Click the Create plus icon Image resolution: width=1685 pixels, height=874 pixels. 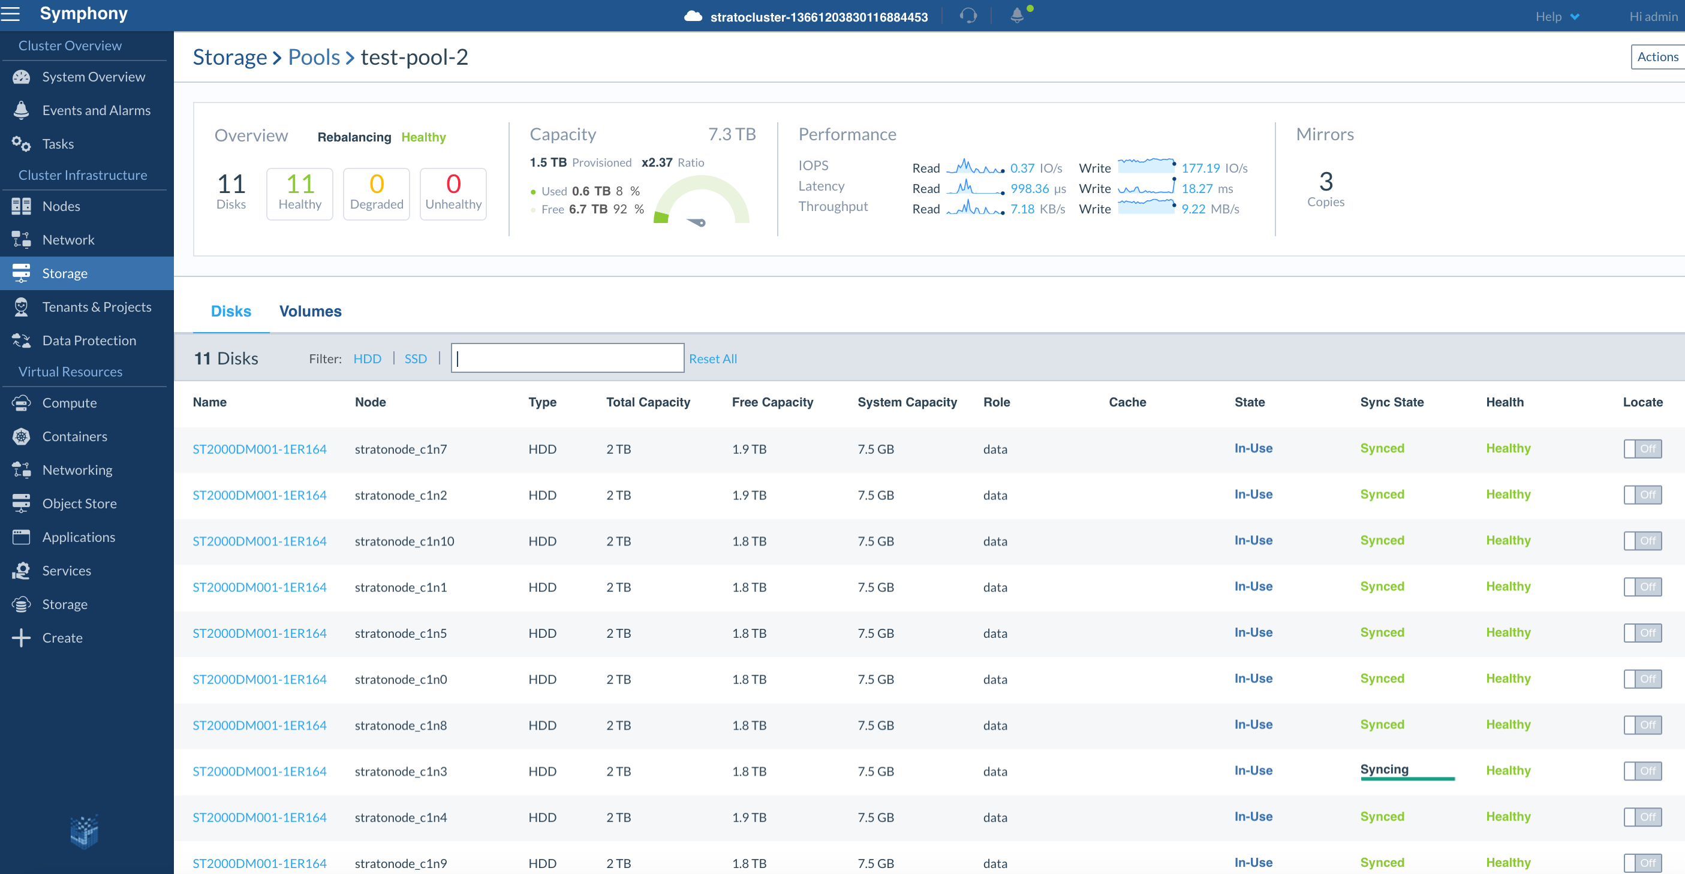tap(22, 637)
